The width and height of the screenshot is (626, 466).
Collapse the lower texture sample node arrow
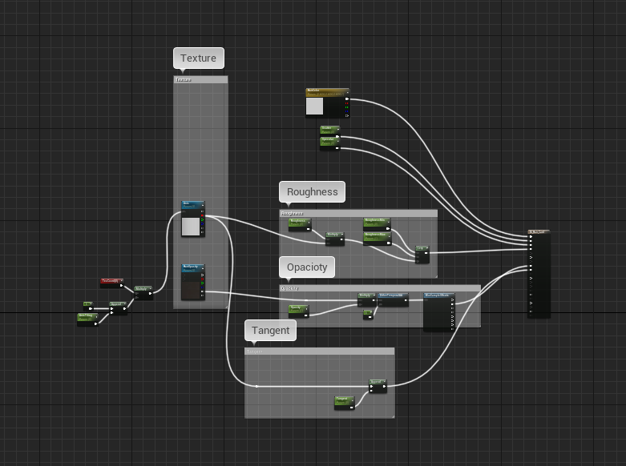(202, 267)
